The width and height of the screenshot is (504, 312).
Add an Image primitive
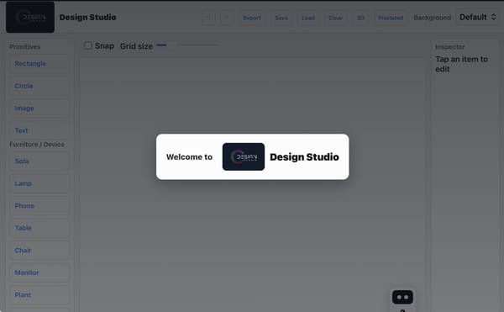click(39, 108)
